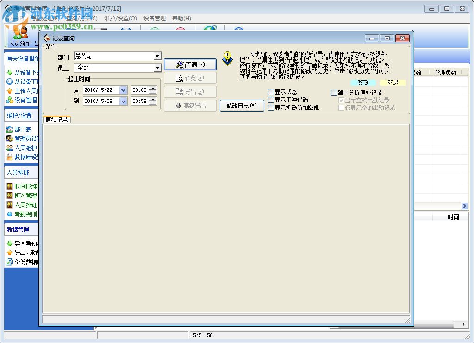Viewport: 474px width, 343px height.
Task: Click the cyan 签到 legend swatch
Action: pyautogui.click(x=363, y=83)
